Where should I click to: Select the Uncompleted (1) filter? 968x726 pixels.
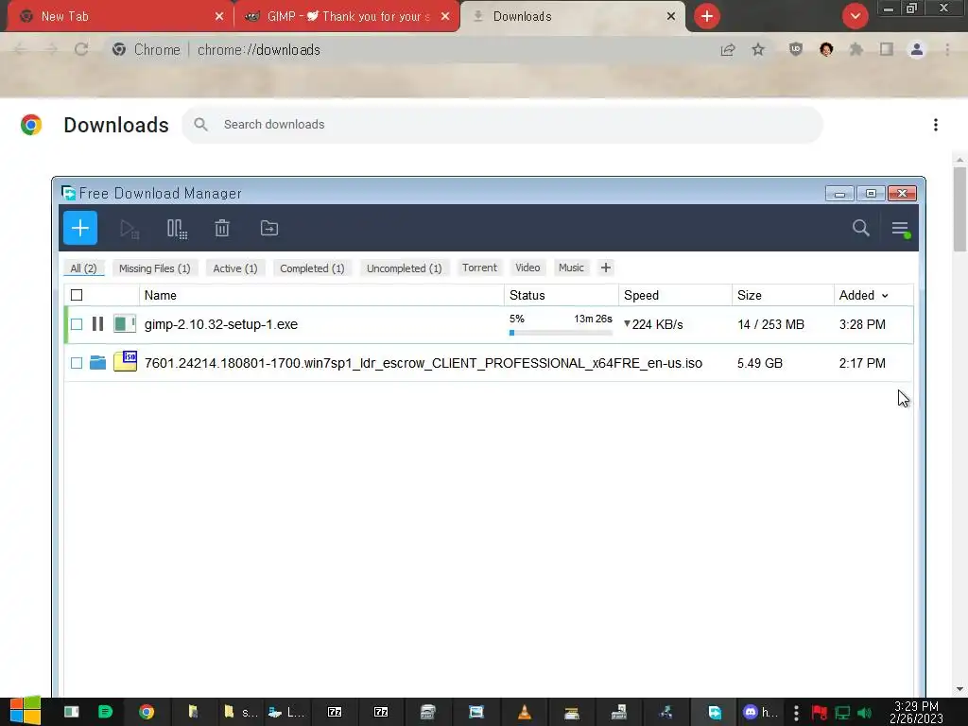pyautogui.click(x=405, y=268)
